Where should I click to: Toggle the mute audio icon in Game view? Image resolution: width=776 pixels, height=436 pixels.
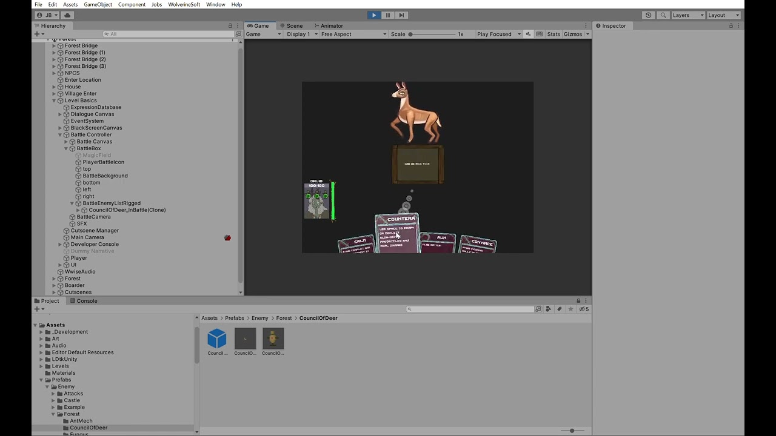tap(528, 35)
